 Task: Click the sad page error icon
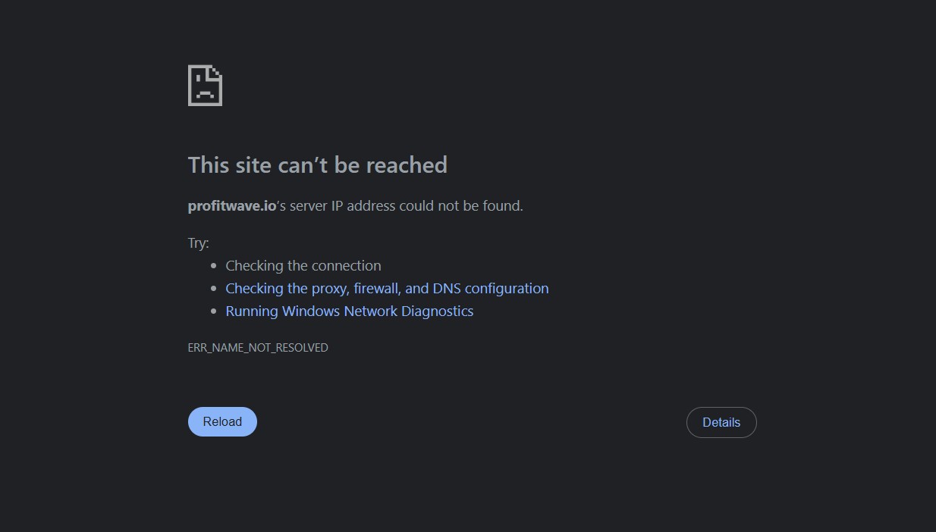[x=205, y=86]
